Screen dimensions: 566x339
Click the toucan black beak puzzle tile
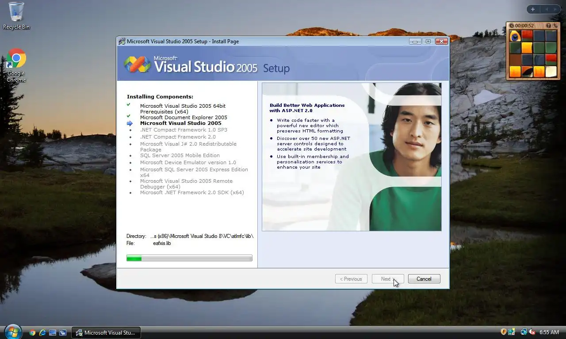[527, 72]
